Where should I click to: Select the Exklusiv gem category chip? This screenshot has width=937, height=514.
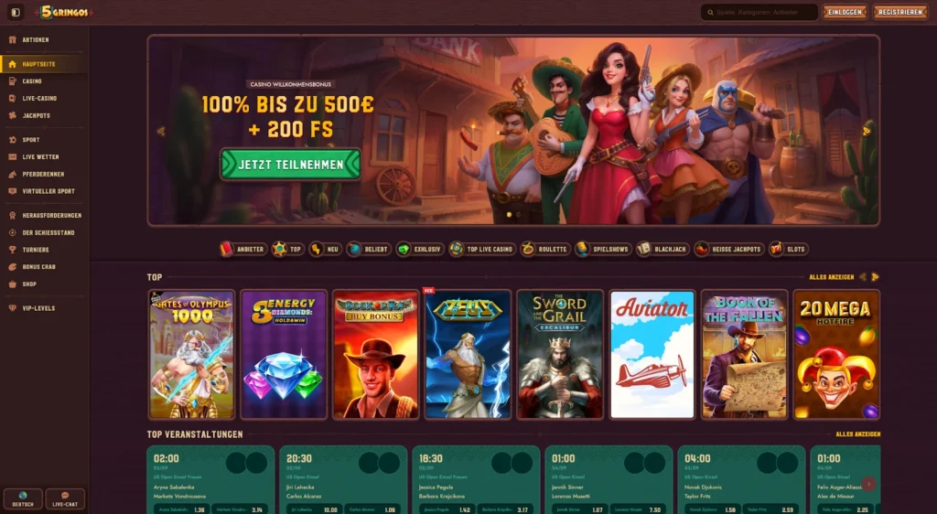point(420,249)
